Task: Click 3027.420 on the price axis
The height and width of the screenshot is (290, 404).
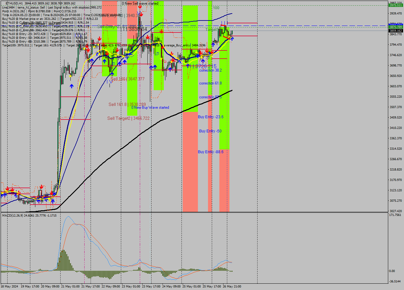Action: (396, 211)
